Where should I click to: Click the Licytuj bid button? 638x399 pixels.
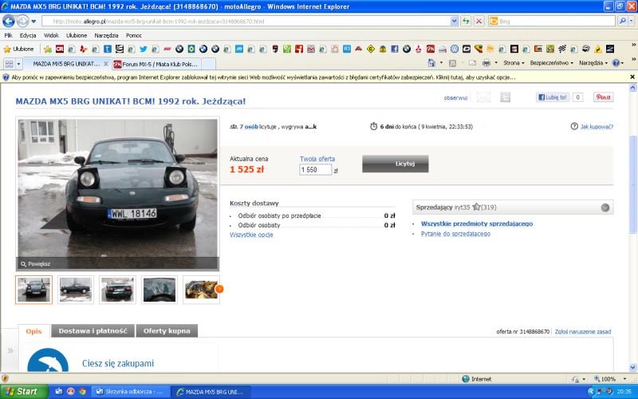pos(395,164)
